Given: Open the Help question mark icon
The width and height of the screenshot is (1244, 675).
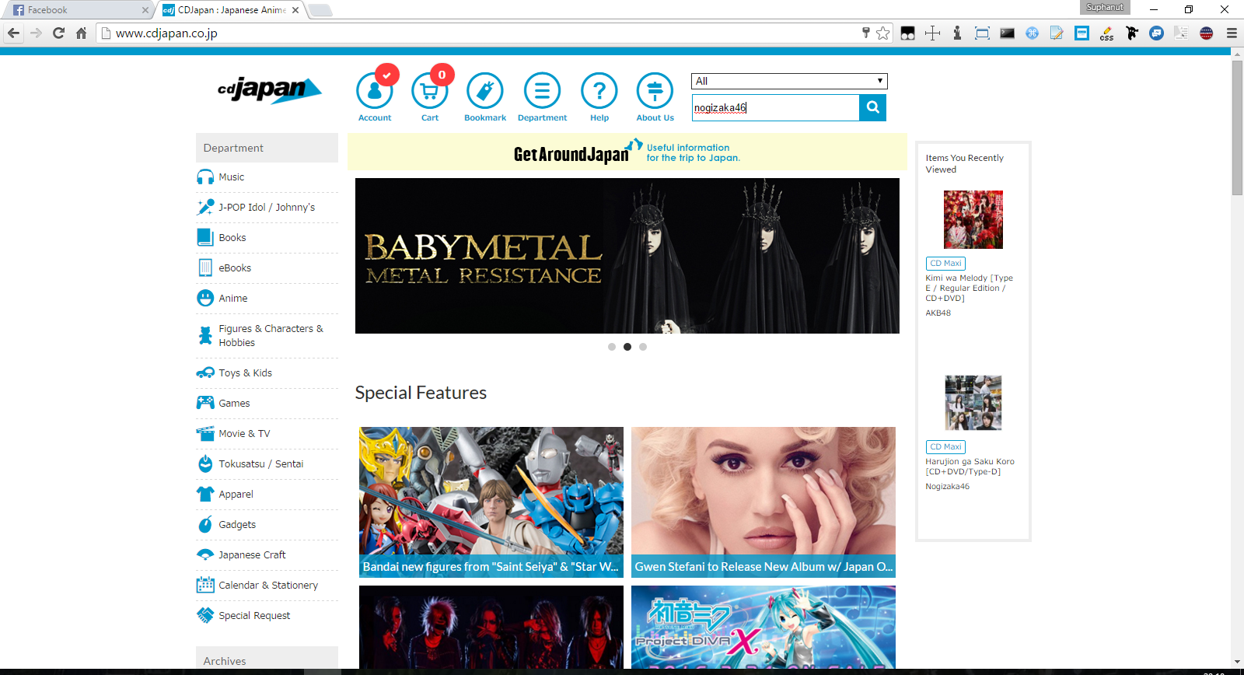Looking at the screenshot, I should 599,92.
